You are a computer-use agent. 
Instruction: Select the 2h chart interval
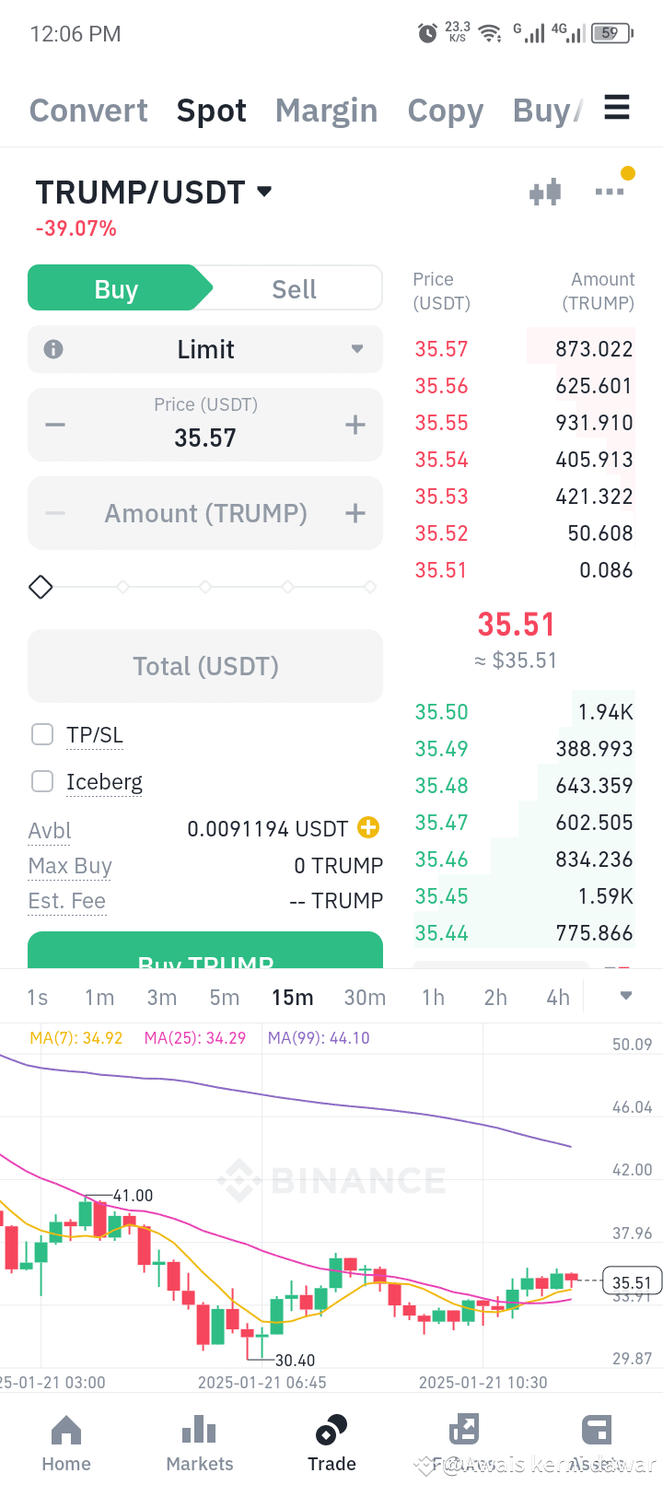495,998
